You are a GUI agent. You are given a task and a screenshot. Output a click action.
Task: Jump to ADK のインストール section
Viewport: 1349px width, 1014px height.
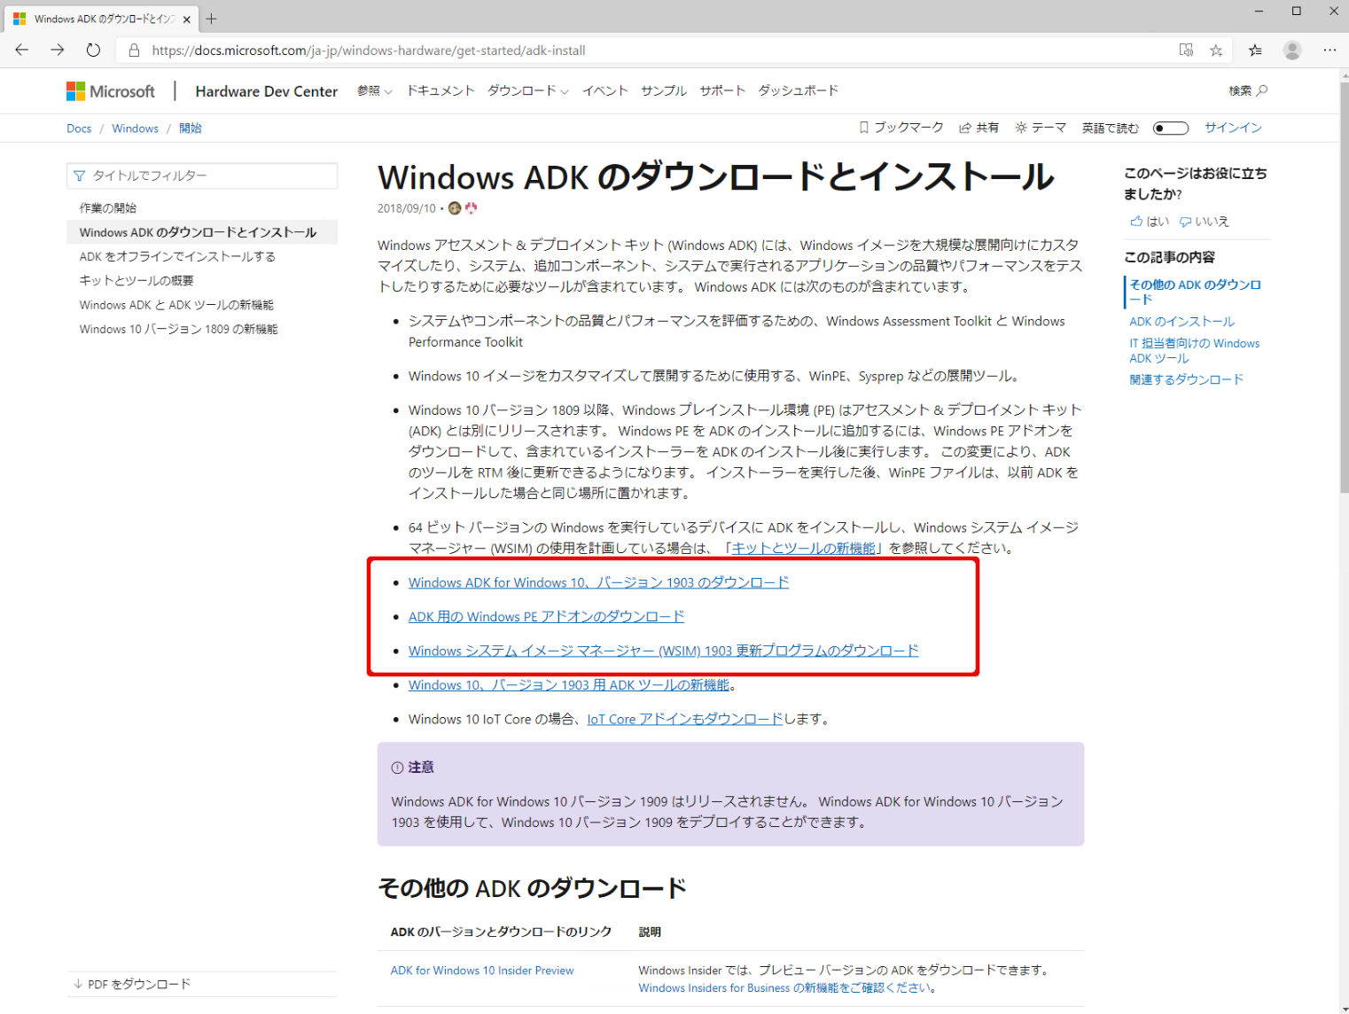(x=1181, y=322)
